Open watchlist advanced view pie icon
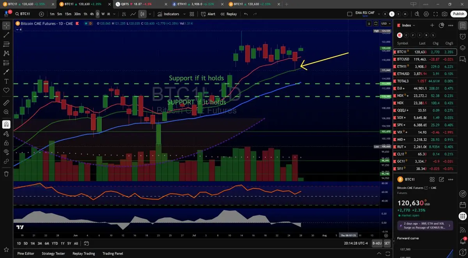Screen dimensions: 468x258 441,25
